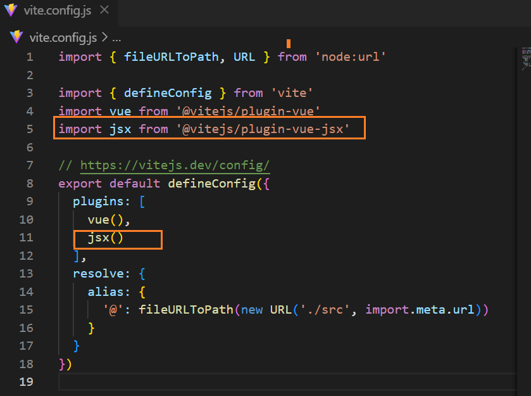Viewport: 531px width, 396px height.
Task: Expand the breadcrumb chevron after vite.config.js
Action: pyautogui.click(x=104, y=37)
